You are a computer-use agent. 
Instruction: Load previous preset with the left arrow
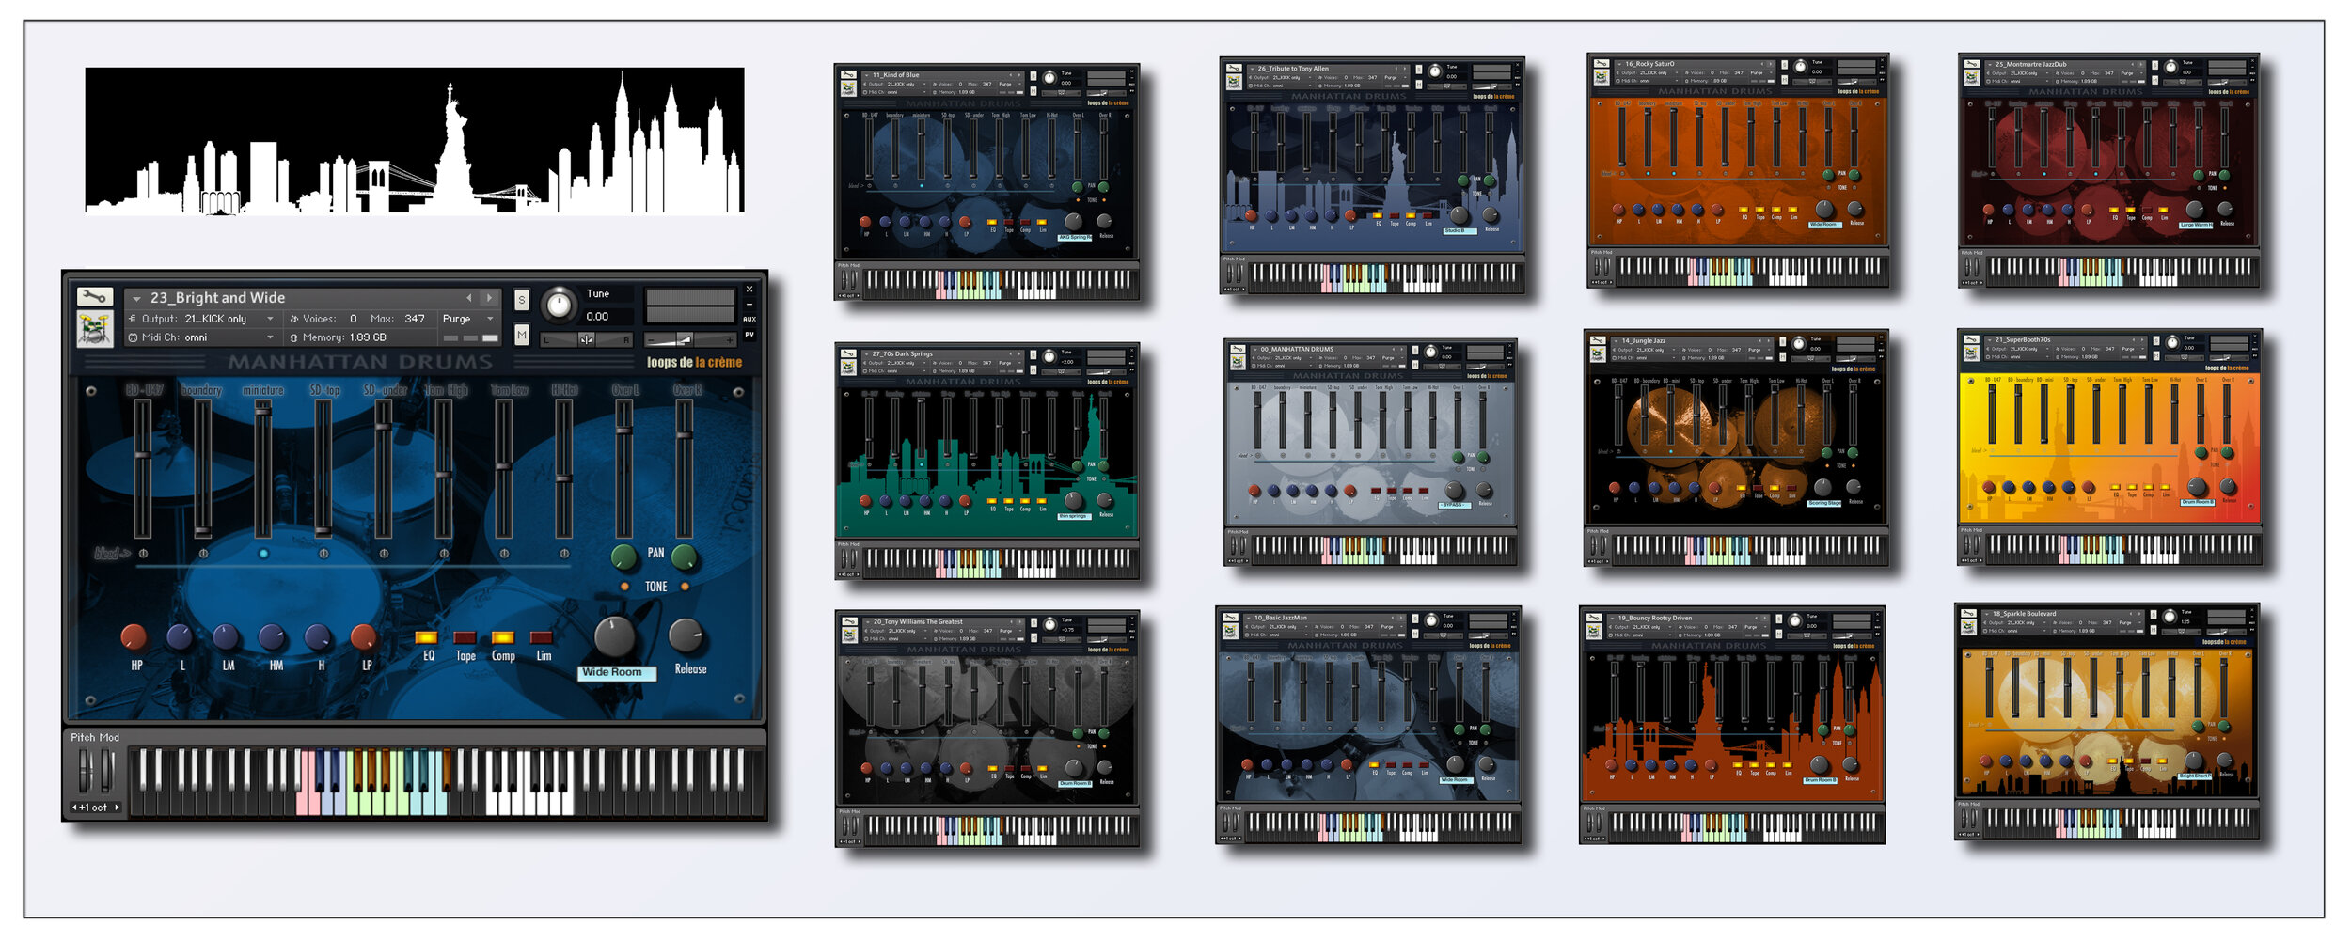click(469, 298)
